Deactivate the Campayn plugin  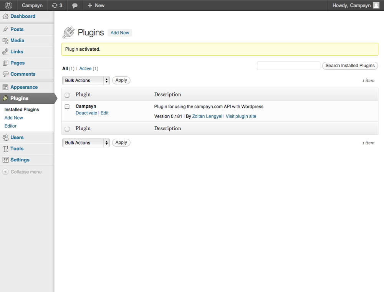click(86, 113)
